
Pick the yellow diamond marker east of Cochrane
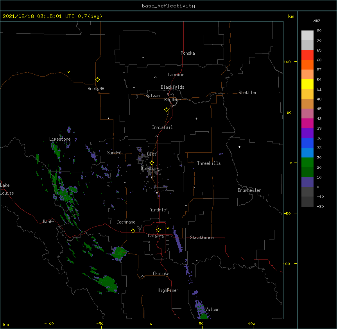(133, 231)
